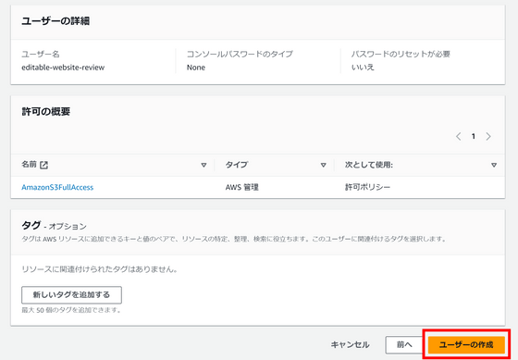Click the 許可の概要 heading

(46, 111)
